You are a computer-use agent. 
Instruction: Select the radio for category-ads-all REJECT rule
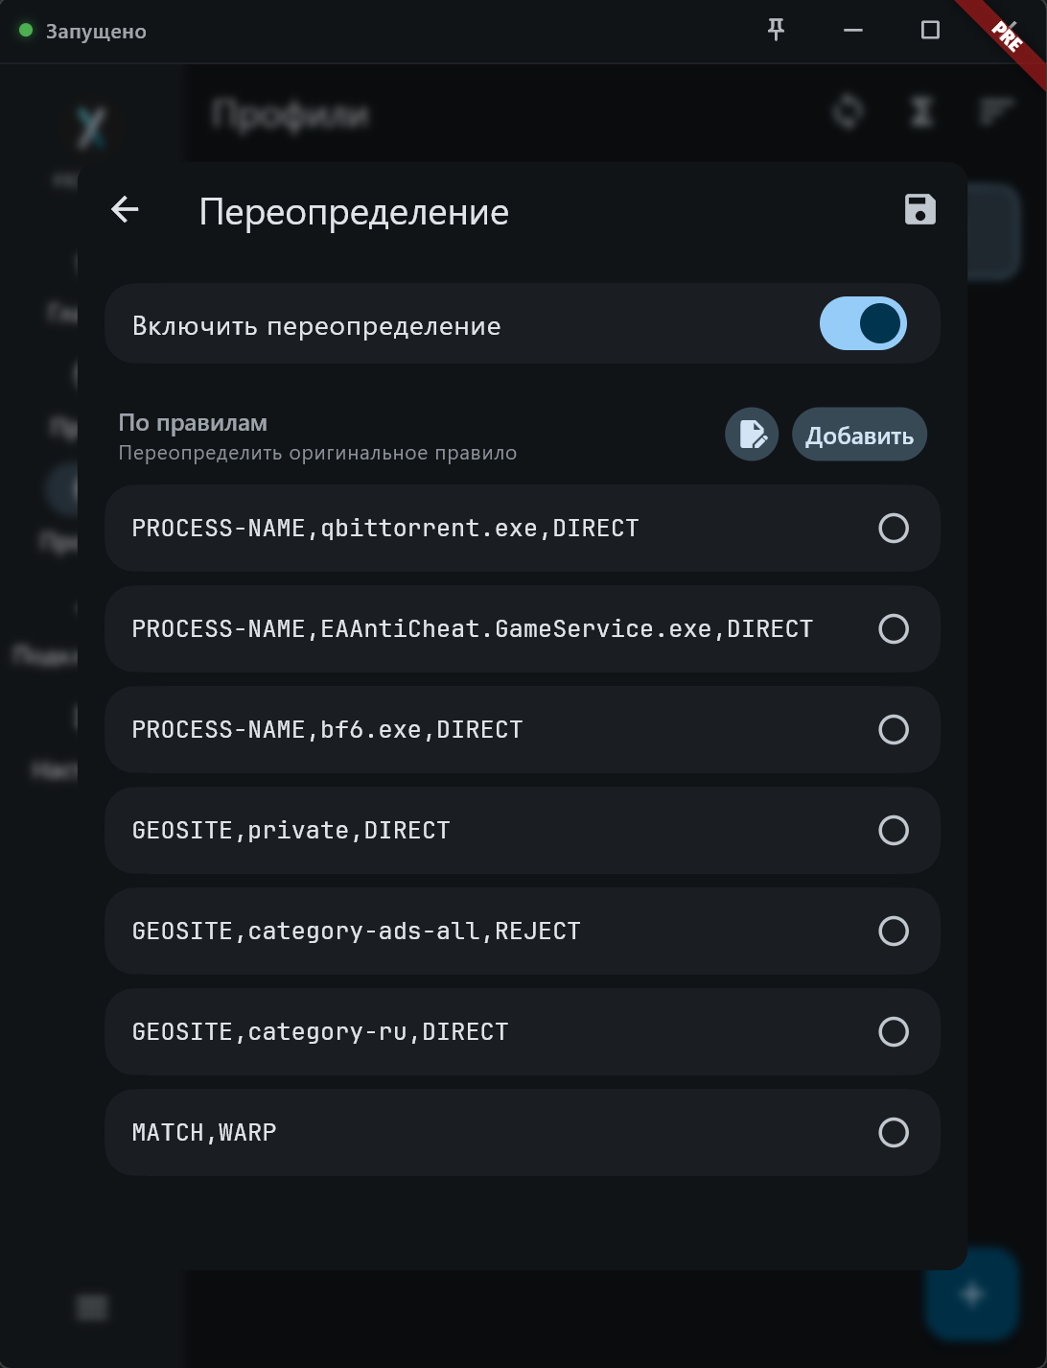coord(894,931)
